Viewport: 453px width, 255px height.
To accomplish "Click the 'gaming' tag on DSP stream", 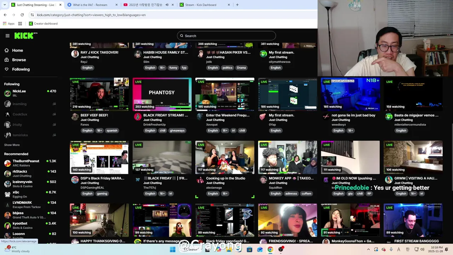I will pos(102,193).
